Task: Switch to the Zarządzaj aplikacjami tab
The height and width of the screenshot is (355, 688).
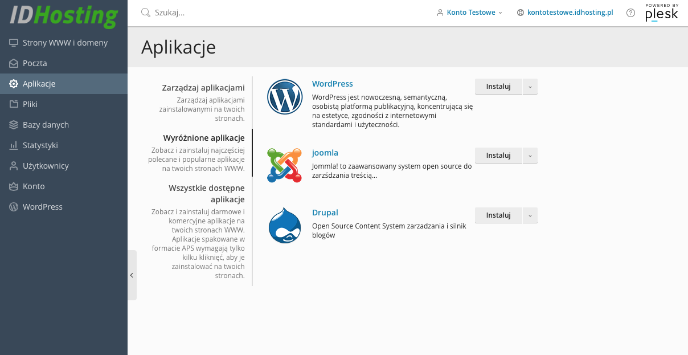Action: tap(203, 88)
